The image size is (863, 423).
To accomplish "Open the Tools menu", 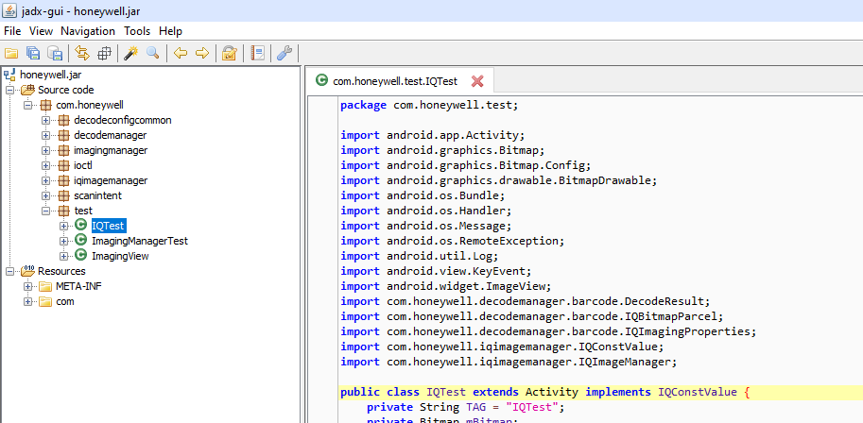I will coord(137,31).
